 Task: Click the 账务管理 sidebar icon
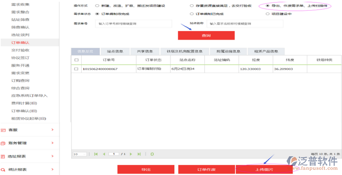[x=3, y=143]
